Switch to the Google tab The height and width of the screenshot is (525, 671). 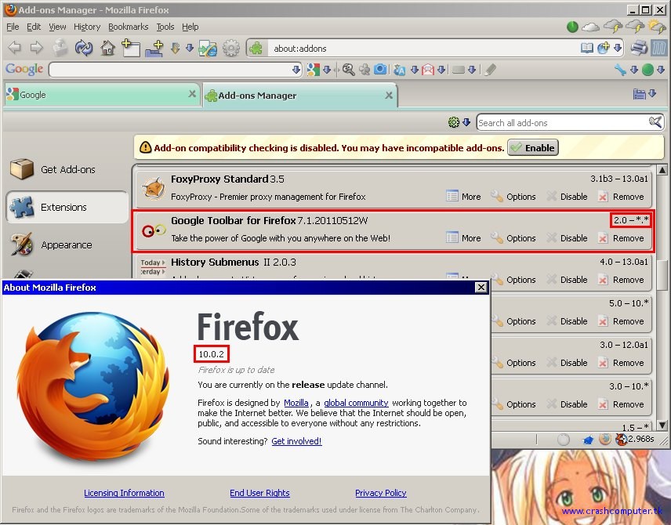pos(102,95)
